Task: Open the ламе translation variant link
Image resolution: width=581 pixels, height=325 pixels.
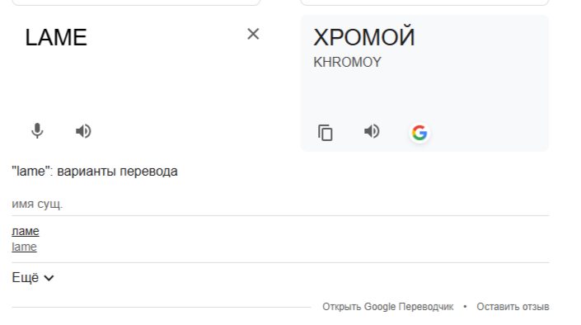Action: (x=26, y=231)
